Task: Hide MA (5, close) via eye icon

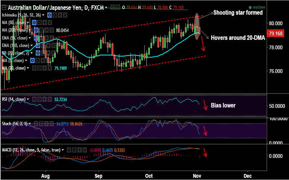Action: click(32, 61)
